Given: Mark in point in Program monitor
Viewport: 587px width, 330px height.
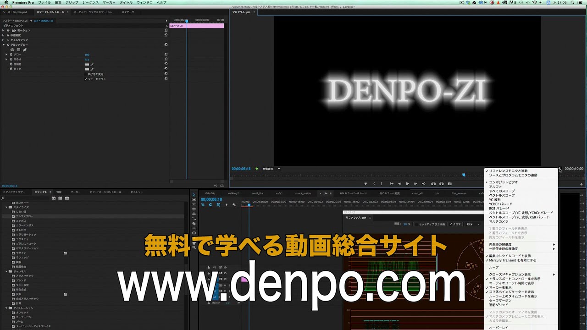Looking at the screenshot, I should 374,184.
